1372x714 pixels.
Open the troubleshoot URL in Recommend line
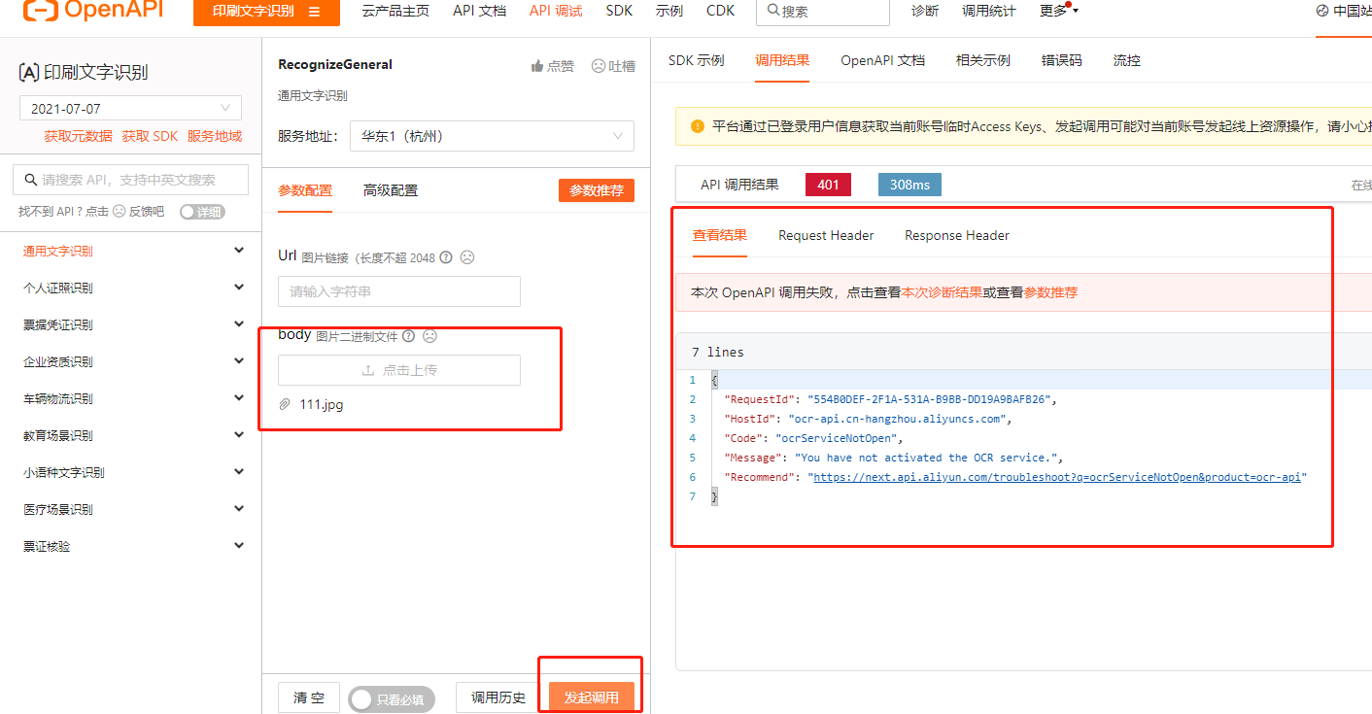pos(1057,477)
